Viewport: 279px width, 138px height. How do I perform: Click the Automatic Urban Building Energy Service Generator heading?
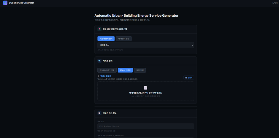click(x=136, y=15)
